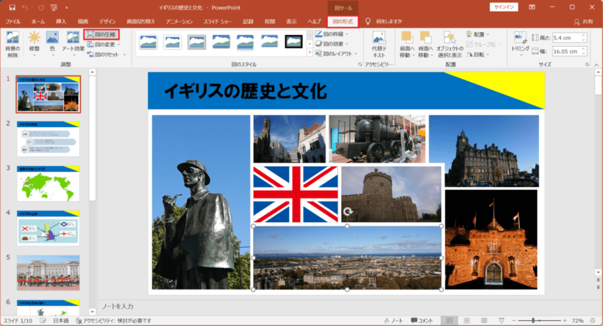Click 代替テキスト alt text button
The width and height of the screenshot is (603, 326).
(x=379, y=44)
